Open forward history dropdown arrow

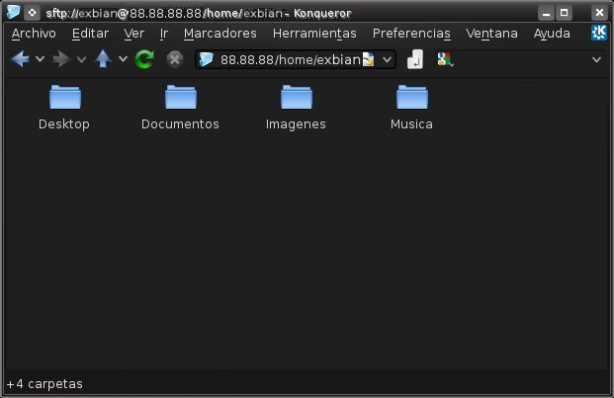click(x=81, y=59)
